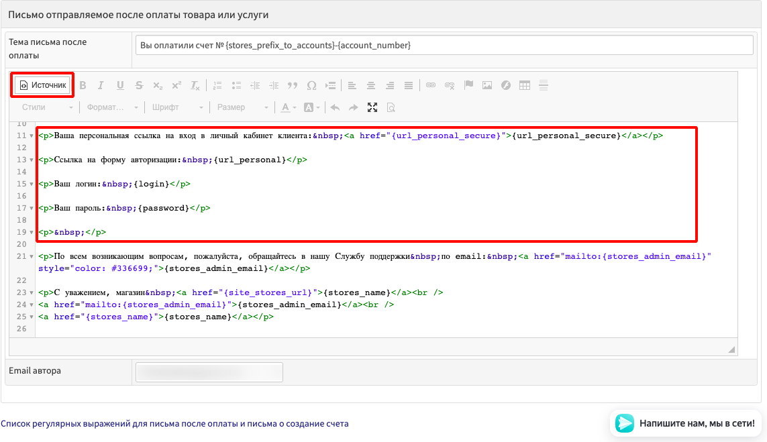
Task: Click the blockquote icon
Action: [293, 85]
